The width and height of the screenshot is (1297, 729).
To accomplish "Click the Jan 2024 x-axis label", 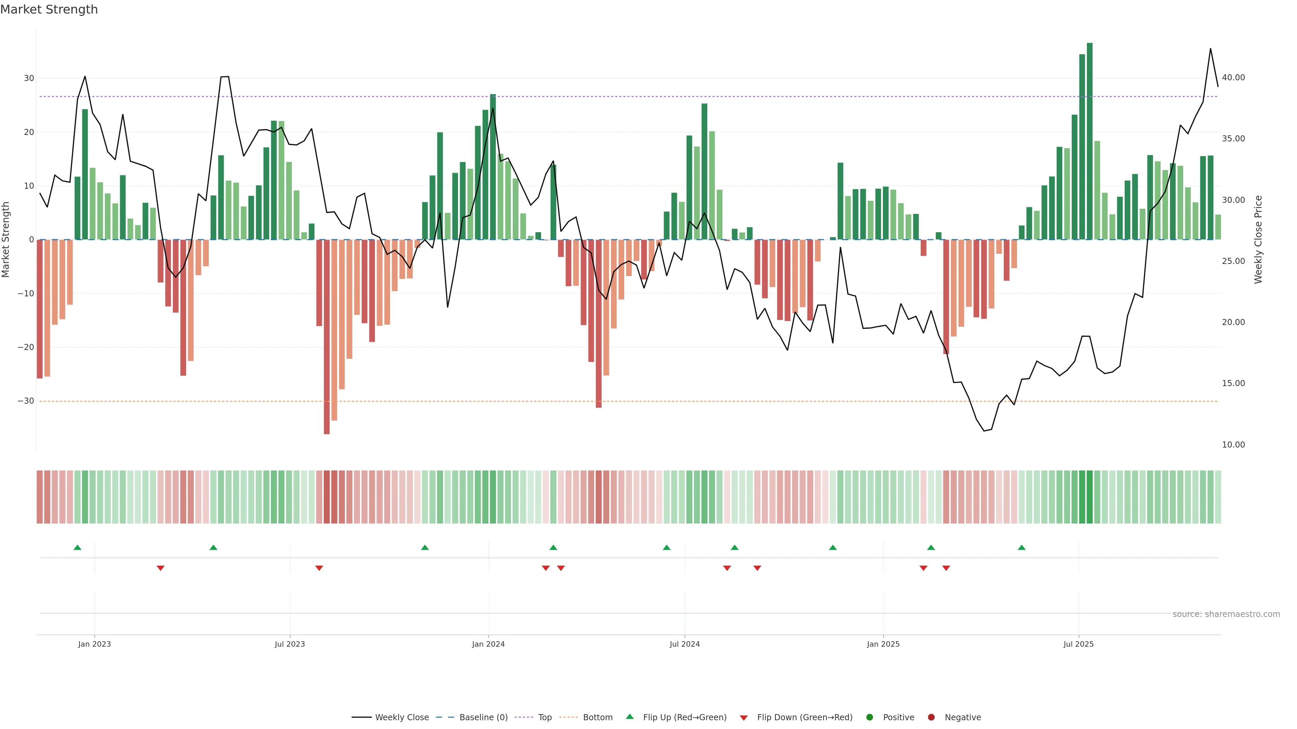I will tap(488, 644).
